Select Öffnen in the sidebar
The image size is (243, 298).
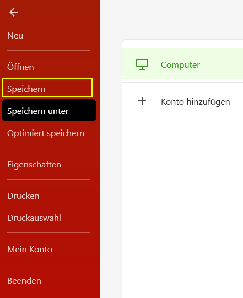pos(20,67)
